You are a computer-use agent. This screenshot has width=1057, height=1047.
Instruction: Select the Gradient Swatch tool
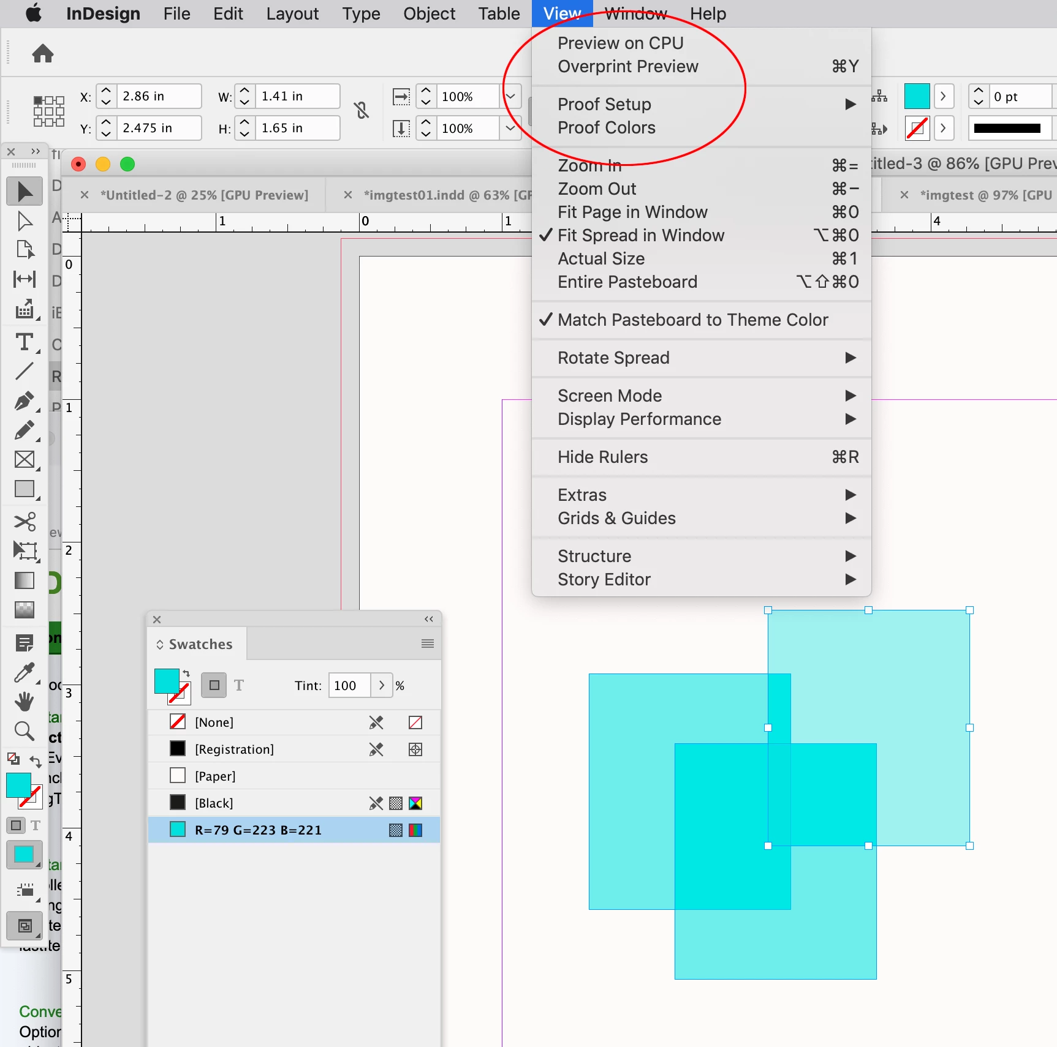(x=25, y=580)
